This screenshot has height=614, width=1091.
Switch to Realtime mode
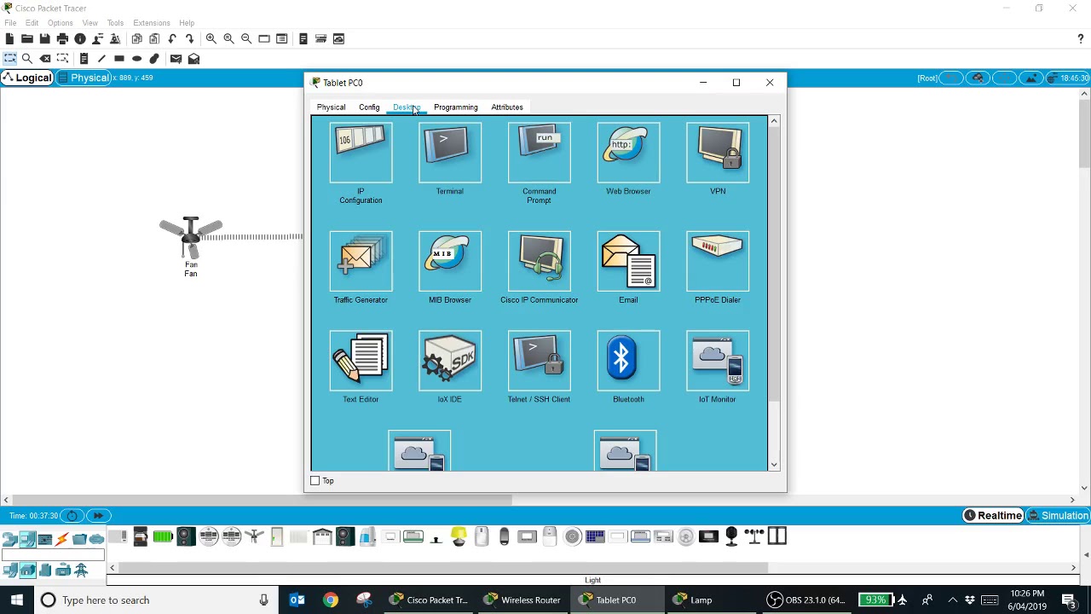993,515
